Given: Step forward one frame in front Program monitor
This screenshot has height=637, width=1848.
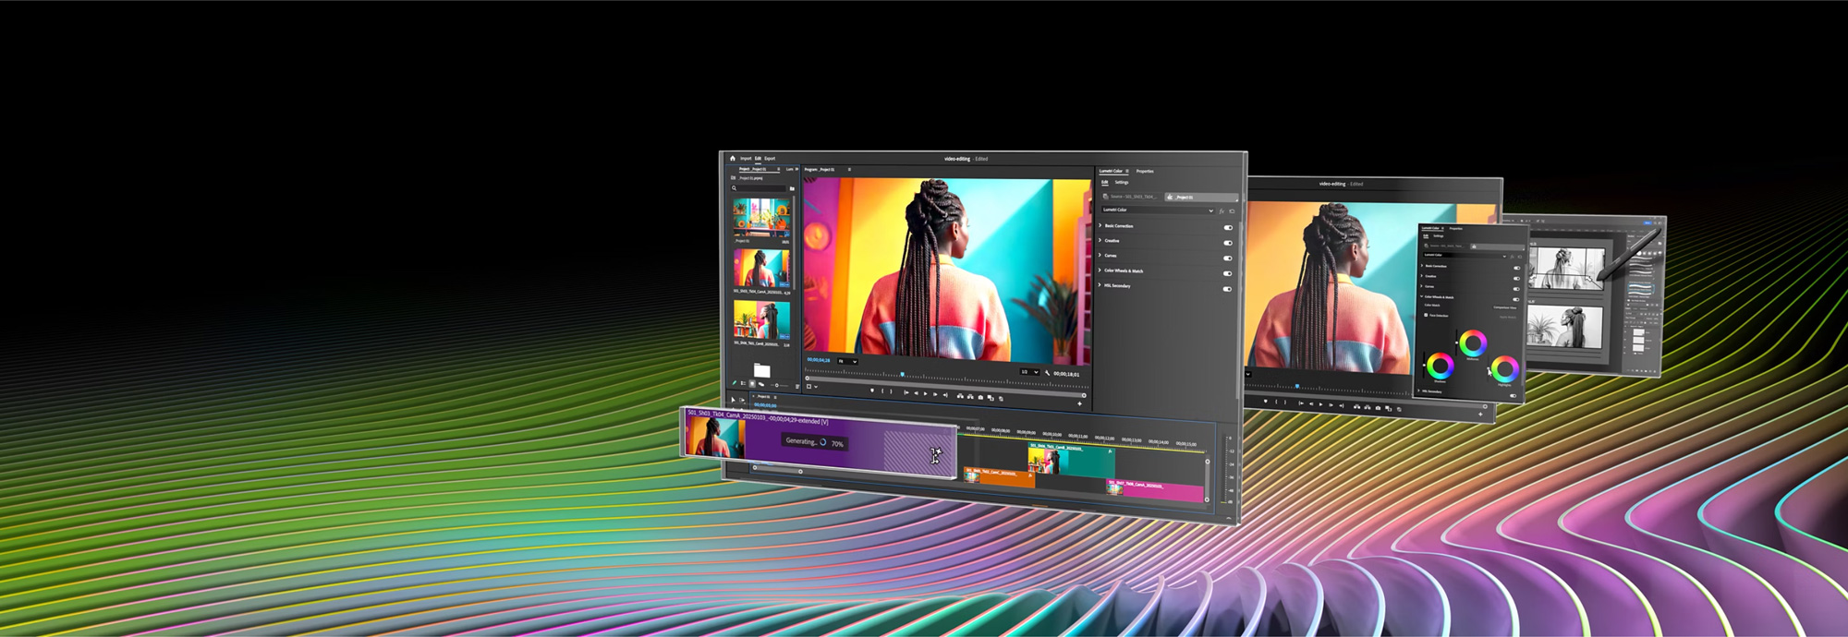Looking at the screenshot, I should (x=935, y=394).
